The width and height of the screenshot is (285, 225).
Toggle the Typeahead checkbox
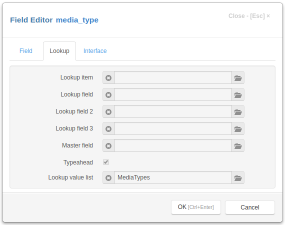coord(106,162)
